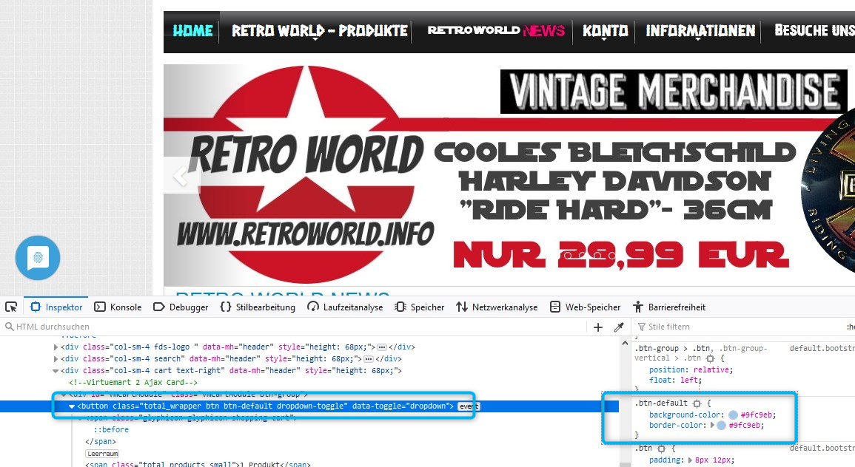Activate the element picker tool
This screenshot has width=855, height=467.
tap(11, 307)
